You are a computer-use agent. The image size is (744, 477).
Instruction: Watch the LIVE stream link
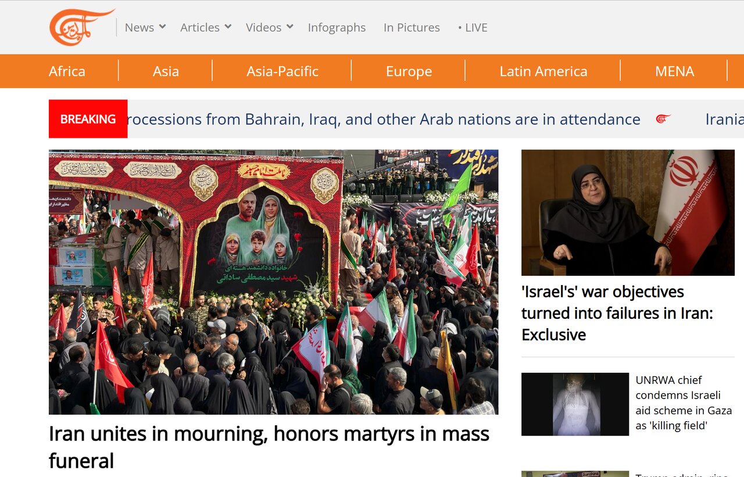coord(473,27)
